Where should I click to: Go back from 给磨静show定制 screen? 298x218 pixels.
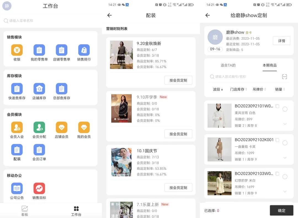click(207, 15)
